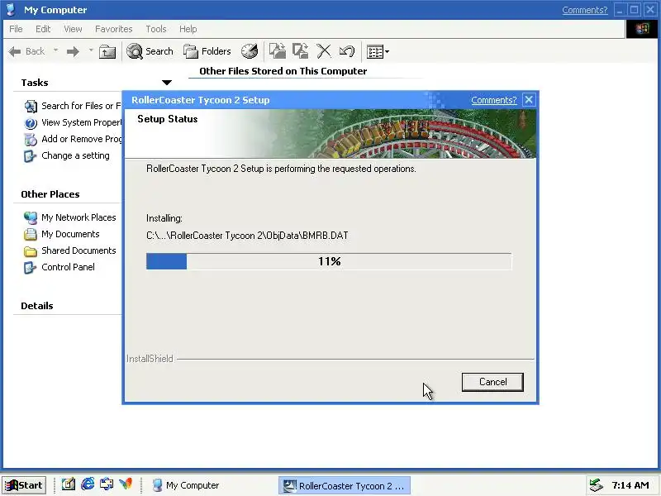The width and height of the screenshot is (661, 496).
Task: Click the InstallShield label
Action: (x=150, y=359)
